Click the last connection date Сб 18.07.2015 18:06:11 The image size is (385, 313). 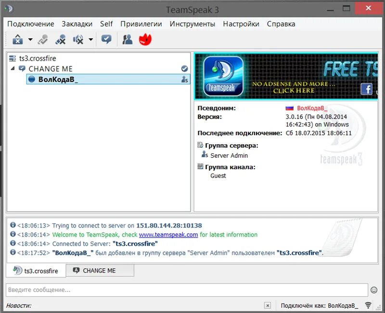[319, 133]
